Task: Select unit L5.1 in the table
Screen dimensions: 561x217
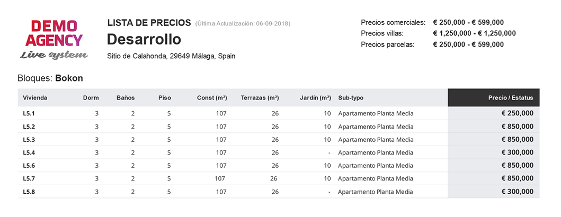Action: click(29, 114)
